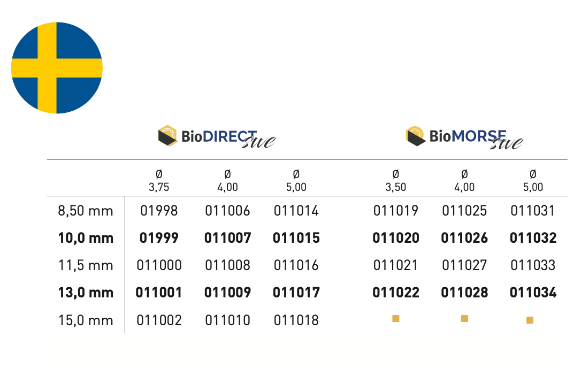This screenshot has width=581, height=368.
Task: Click the 15,0 mm row label
Action: [x=86, y=320]
